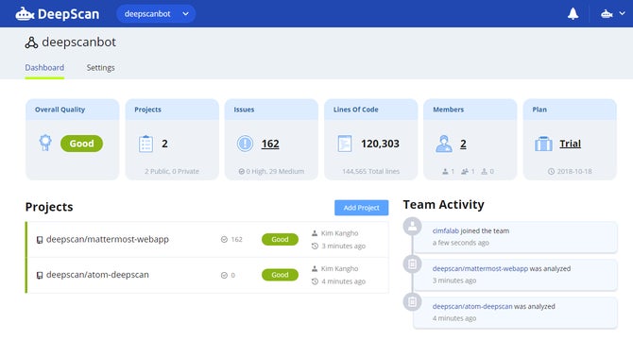Click the DeepScan submarine logo
The width and height of the screenshot is (633, 340).
coord(58,14)
